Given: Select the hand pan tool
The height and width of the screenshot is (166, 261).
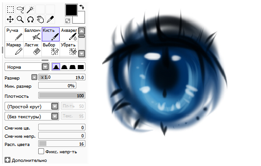Looking at the screenshot, I should [x=40, y=19].
